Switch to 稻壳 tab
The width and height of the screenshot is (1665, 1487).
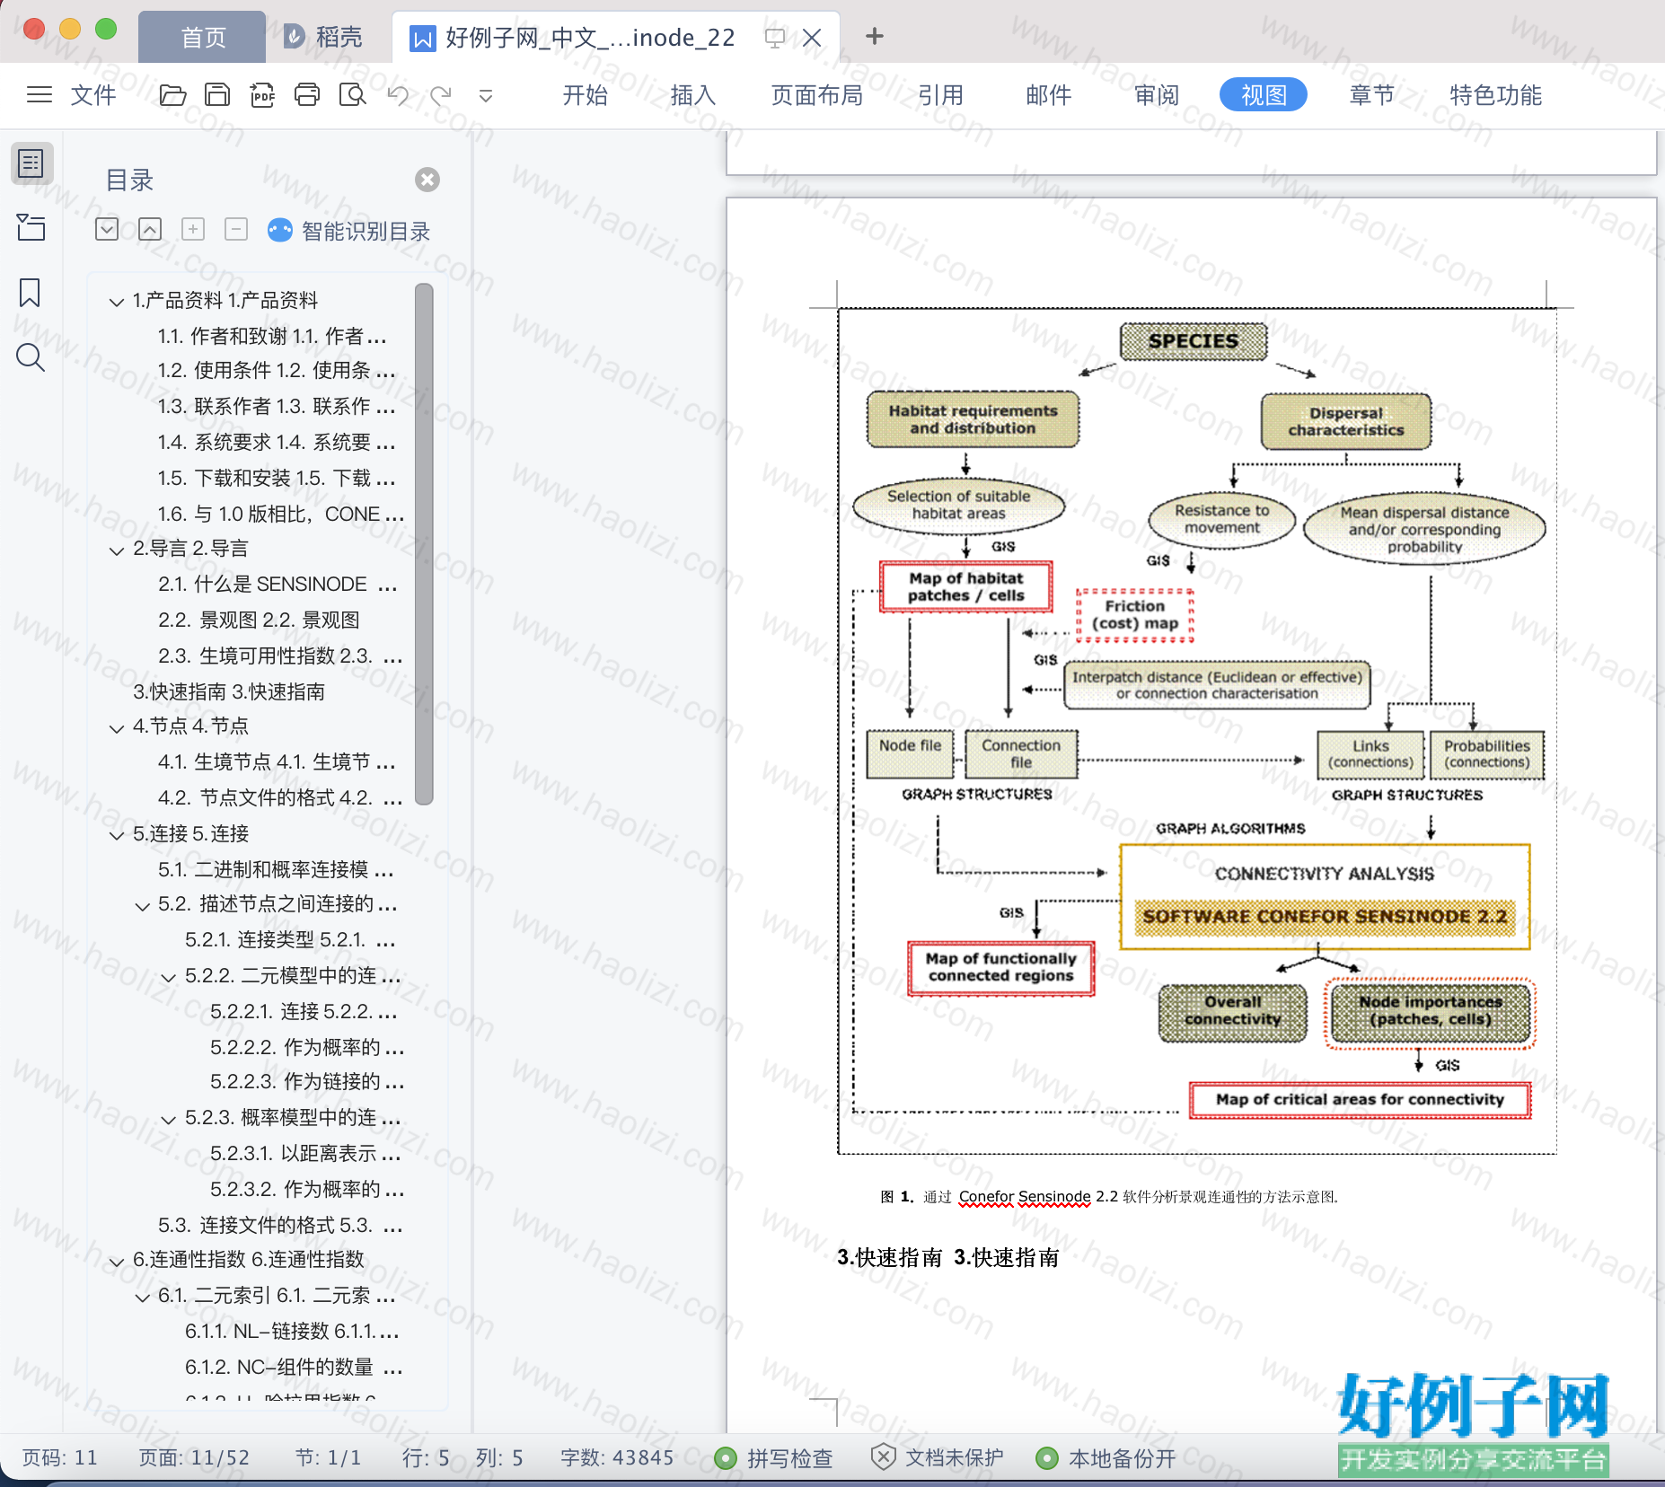pos(325,37)
